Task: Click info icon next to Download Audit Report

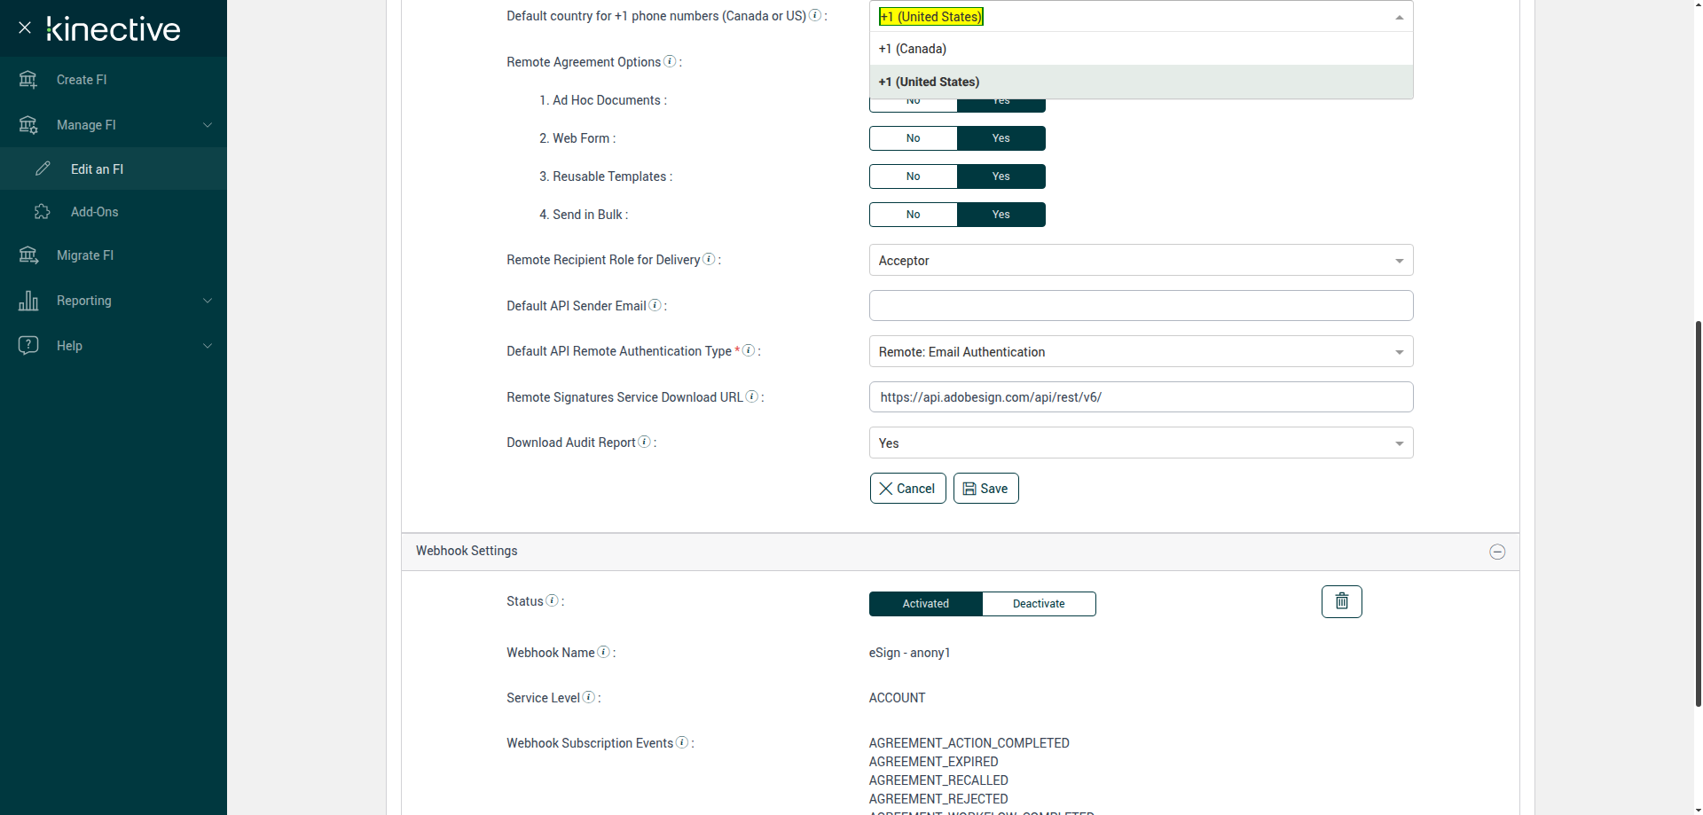Action: (645, 442)
